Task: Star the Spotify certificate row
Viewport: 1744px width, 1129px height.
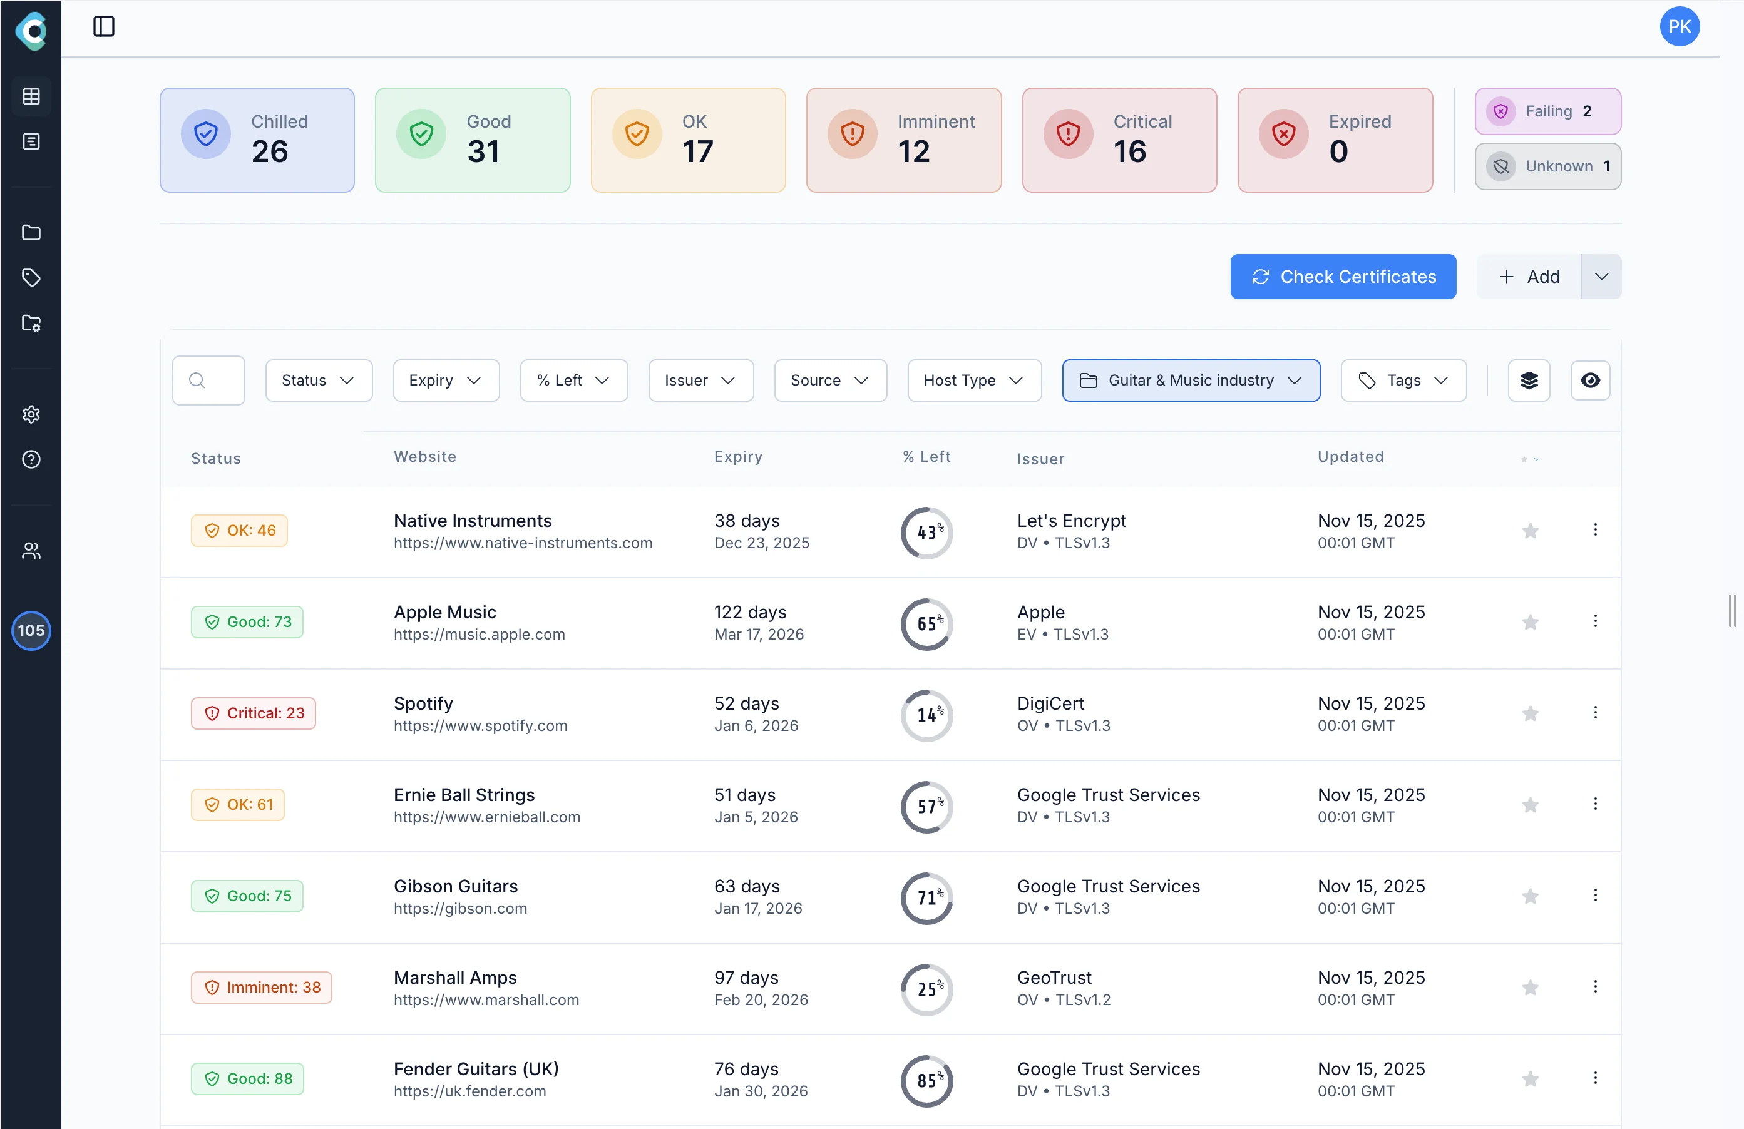Action: 1530,713
